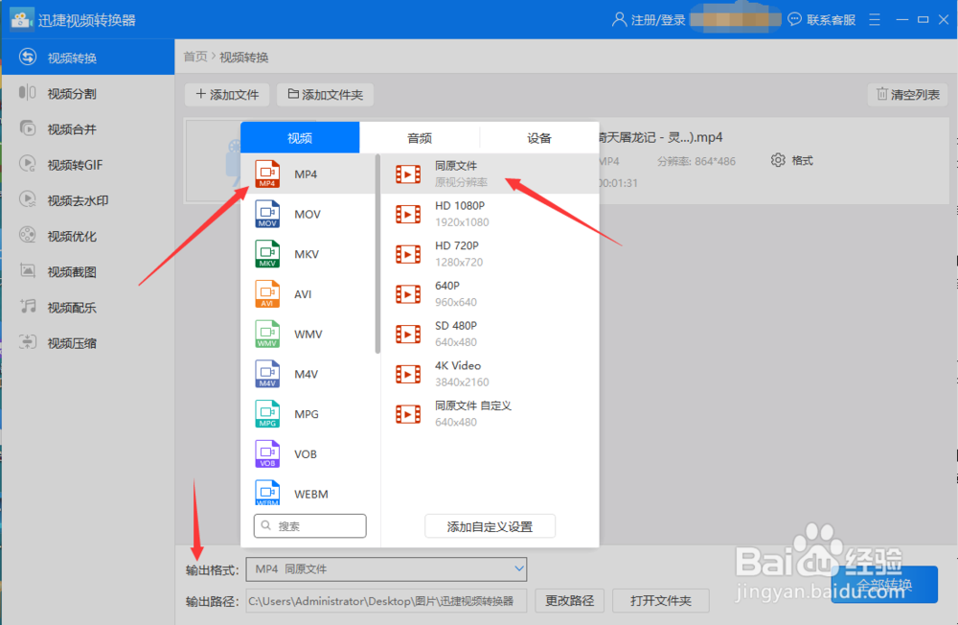The height and width of the screenshot is (625, 958).
Task: Select the WEBM format icon
Action: click(267, 493)
